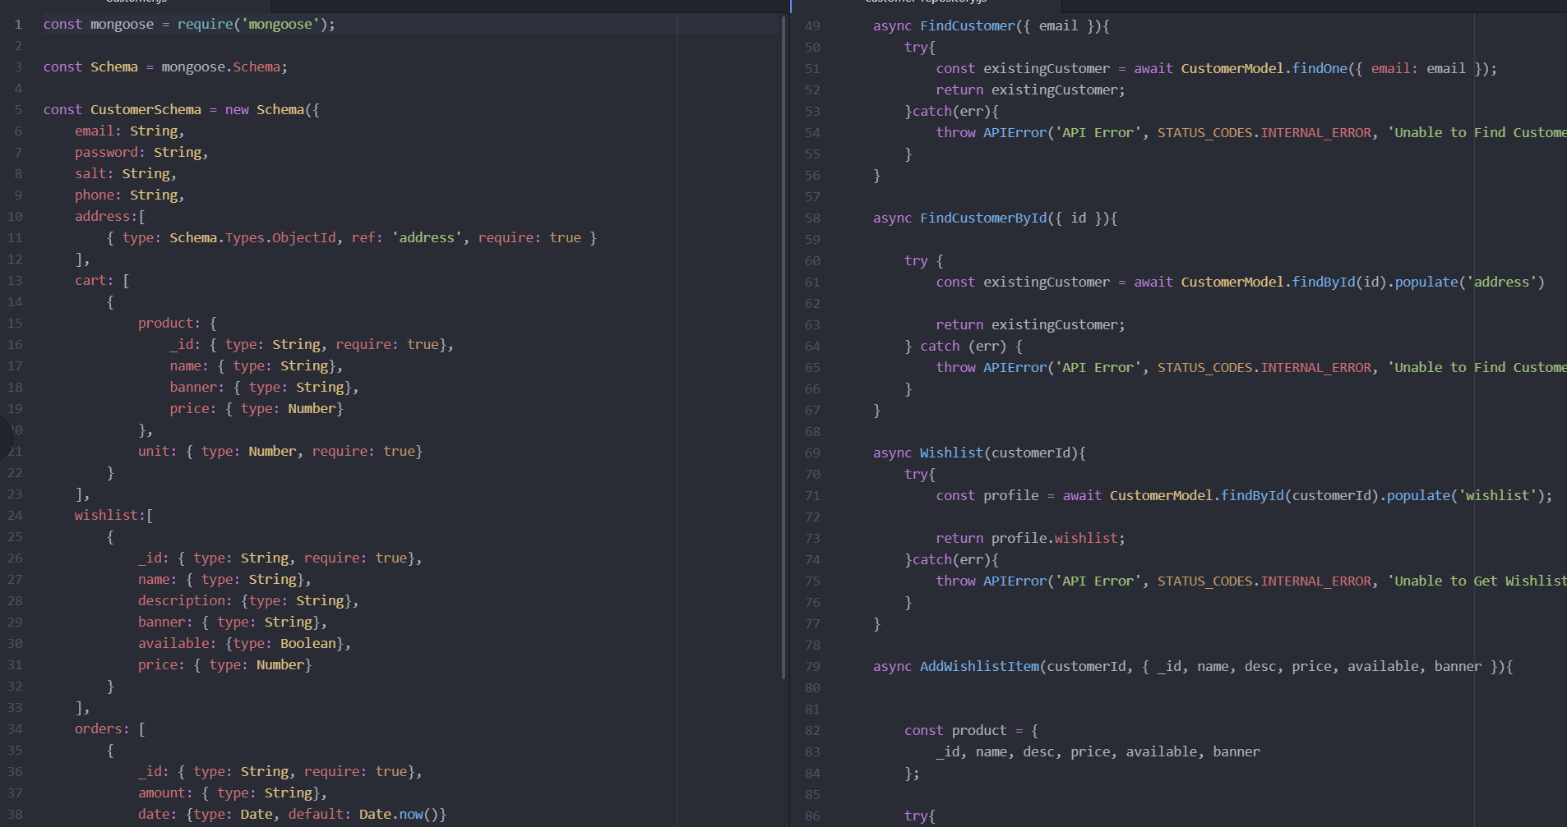Click the 'salt' field on line 8
The height and width of the screenshot is (827, 1567).
click(90, 173)
